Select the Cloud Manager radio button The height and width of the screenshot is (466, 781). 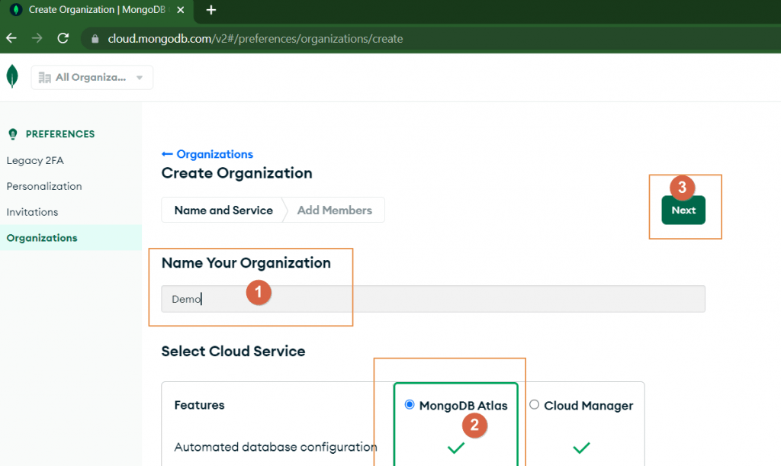[x=534, y=404]
